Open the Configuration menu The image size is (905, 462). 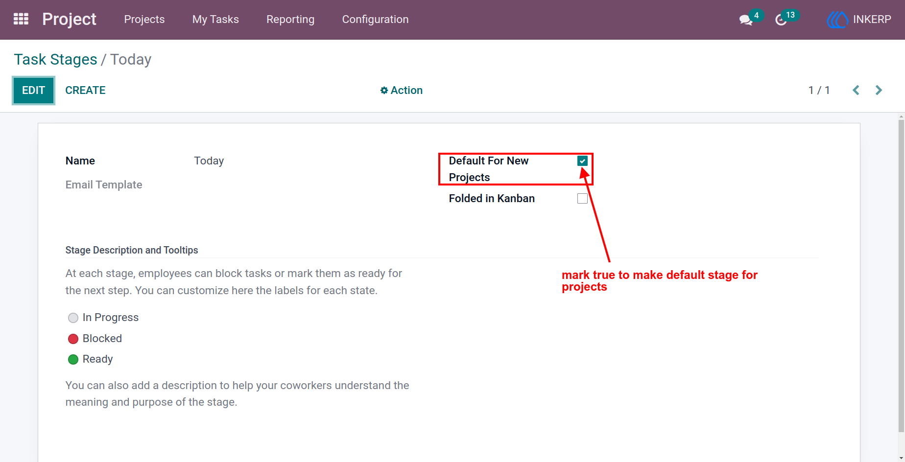click(x=375, y=19)
